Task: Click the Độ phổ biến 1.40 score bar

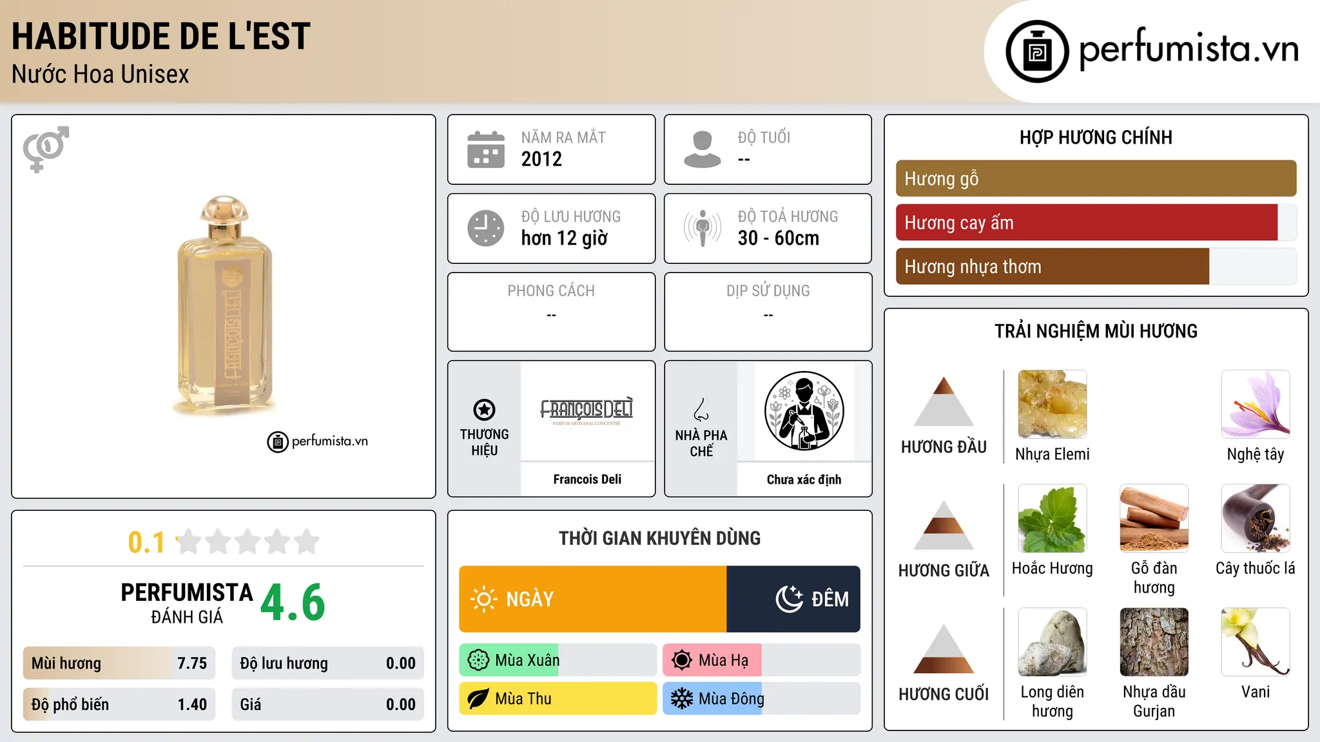Action: pos(119,705)
